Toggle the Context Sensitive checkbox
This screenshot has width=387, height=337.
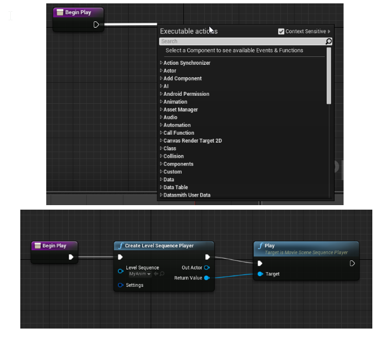281,32
